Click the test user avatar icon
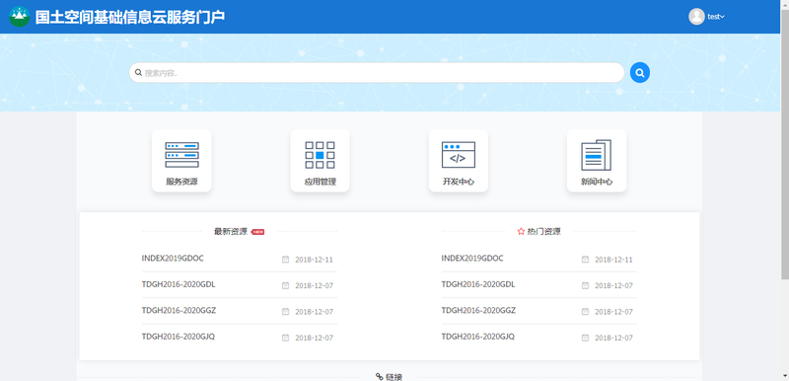 point(696,17)
